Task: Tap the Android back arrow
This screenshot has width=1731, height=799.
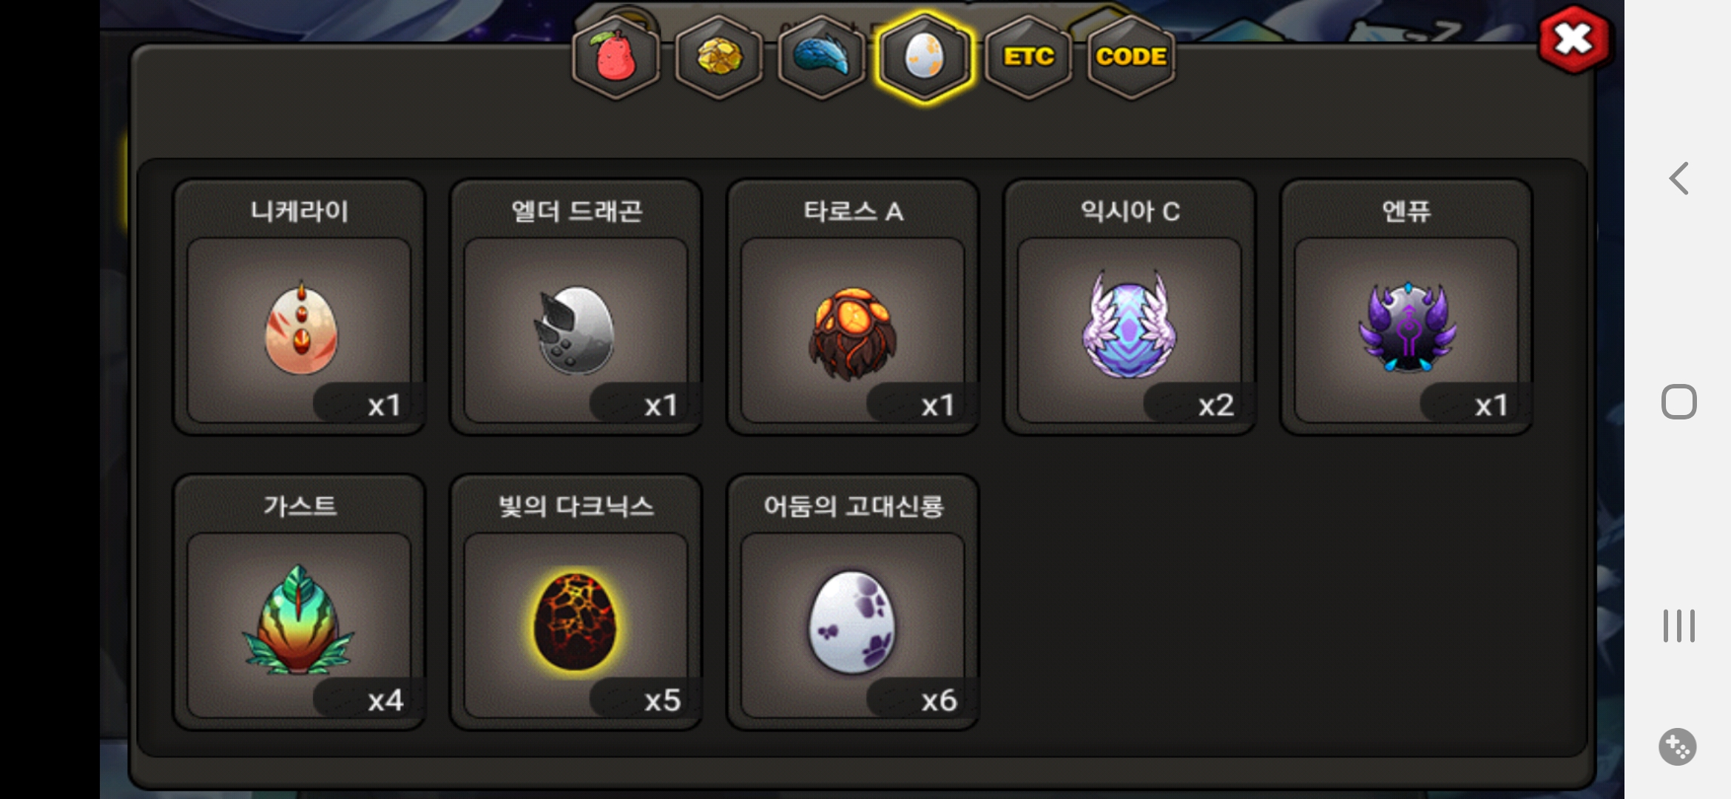Action: pyautogui.click(x=1679, y=178)
